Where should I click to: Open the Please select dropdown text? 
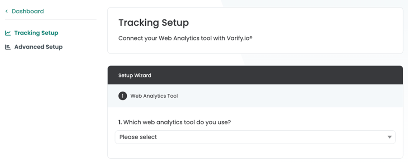point(138,137)
